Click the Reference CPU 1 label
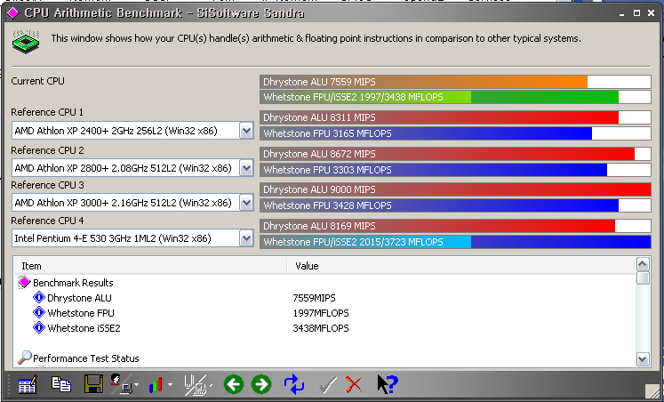Screen dimensions: 664x402 point(47,112)
